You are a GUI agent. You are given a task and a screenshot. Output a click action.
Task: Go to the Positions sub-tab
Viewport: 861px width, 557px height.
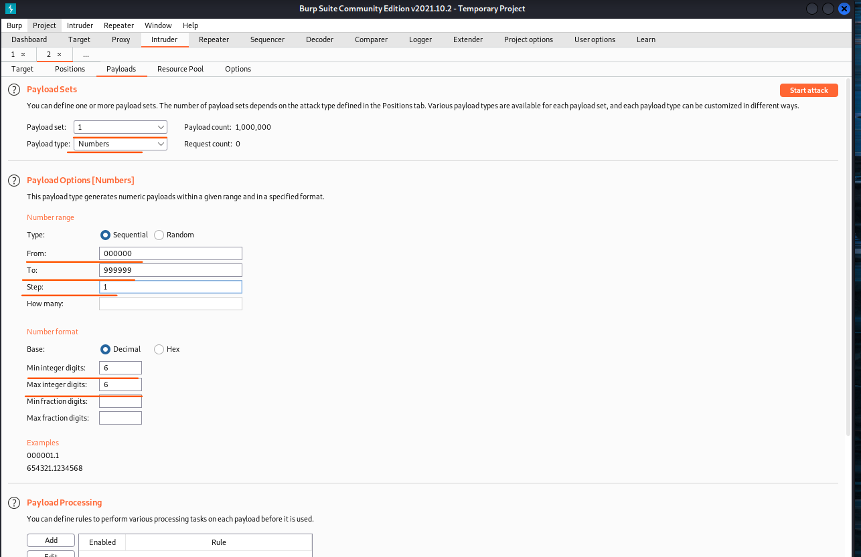70,69
